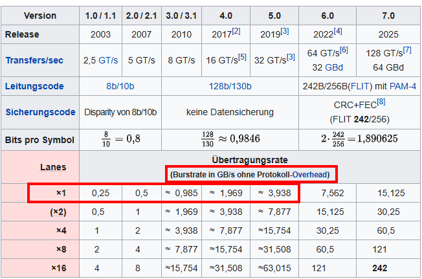Click release year 2003
This screenshot has height=279, width=422.
(101, 34)
